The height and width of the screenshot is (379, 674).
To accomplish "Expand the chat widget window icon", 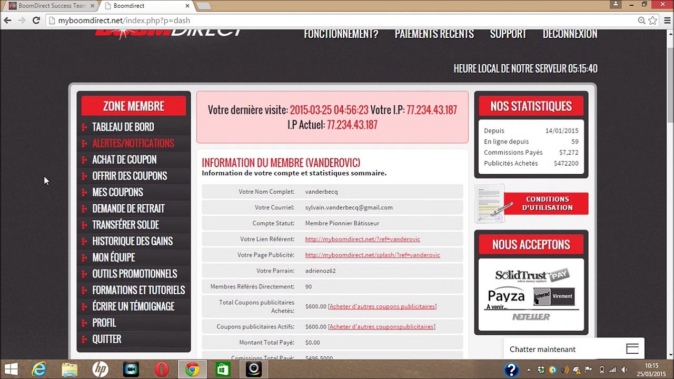I will [632, 349].
